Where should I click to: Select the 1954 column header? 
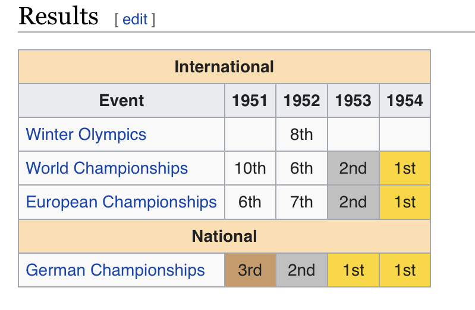coord(405,101)
